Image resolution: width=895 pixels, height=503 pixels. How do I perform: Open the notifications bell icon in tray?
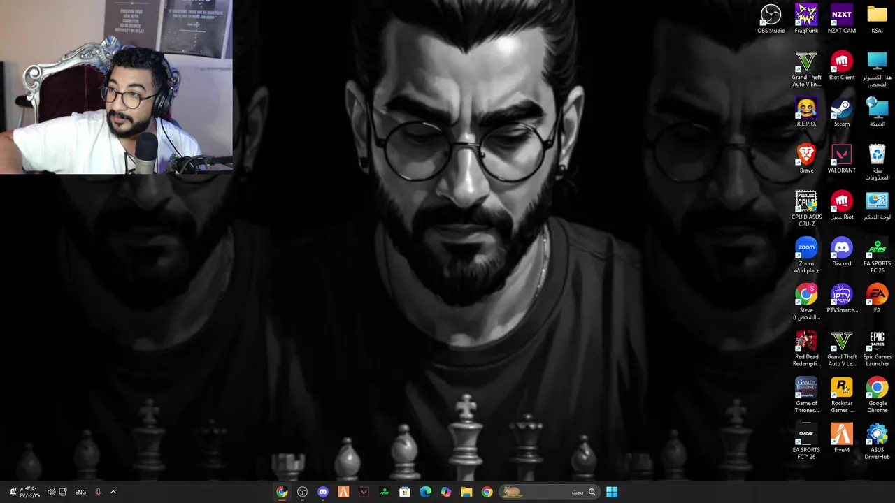click(x=13, y=492)
